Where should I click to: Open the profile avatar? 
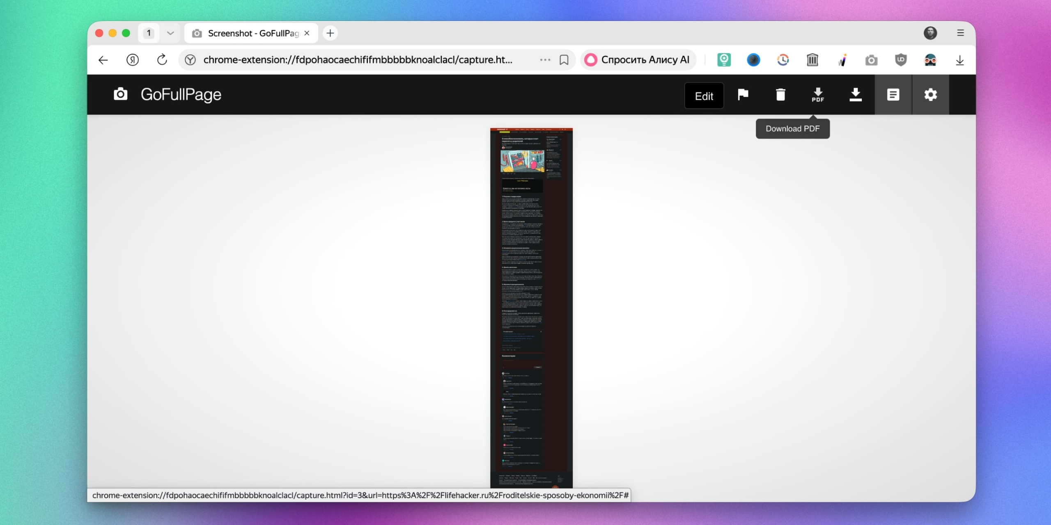coord(930,33)
